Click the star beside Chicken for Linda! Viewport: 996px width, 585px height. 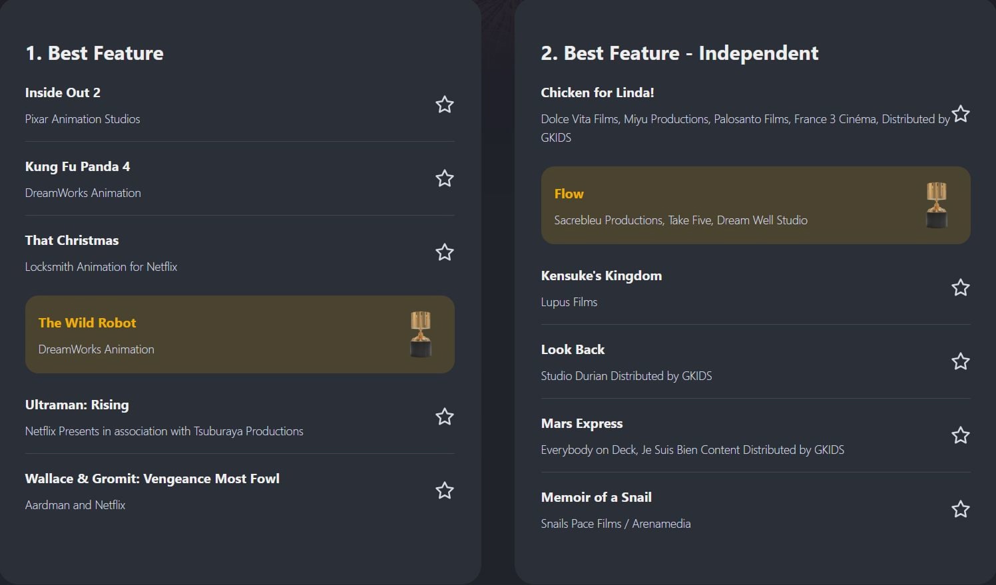(960, 114)
